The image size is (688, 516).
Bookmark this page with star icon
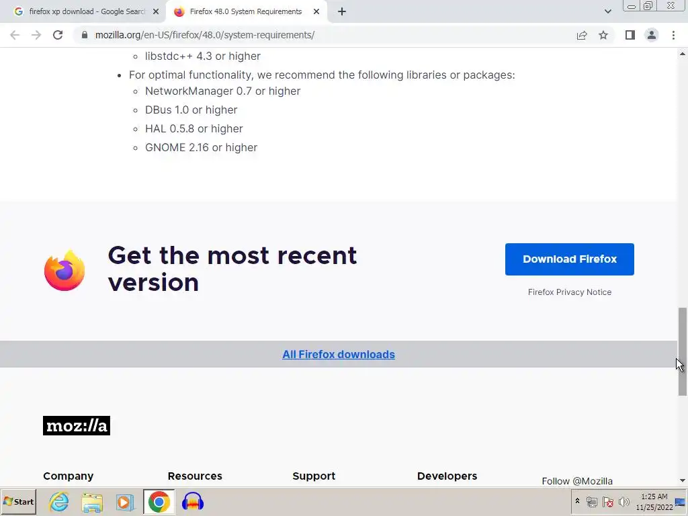(603, 35)
